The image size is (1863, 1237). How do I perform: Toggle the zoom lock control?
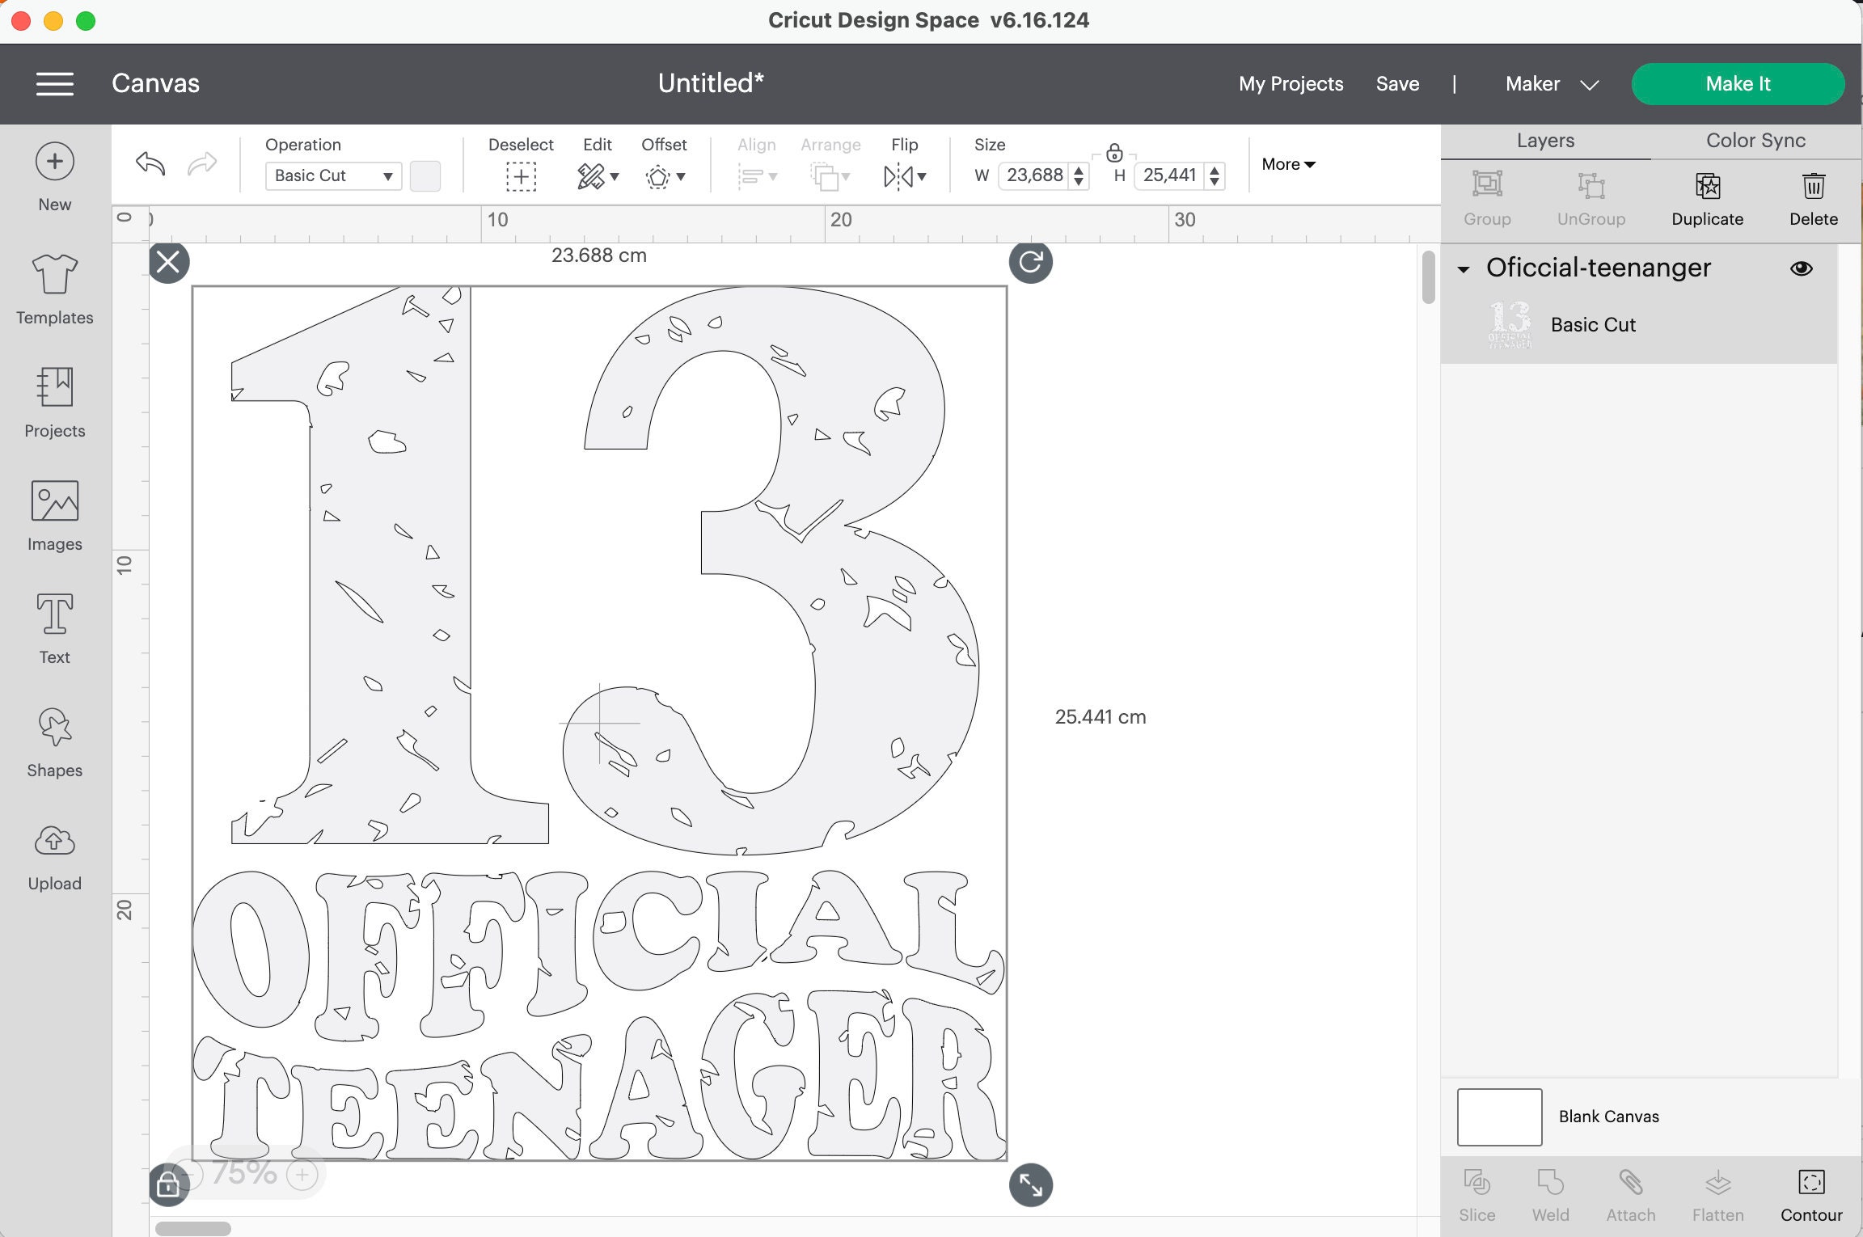pos(168,1184)
